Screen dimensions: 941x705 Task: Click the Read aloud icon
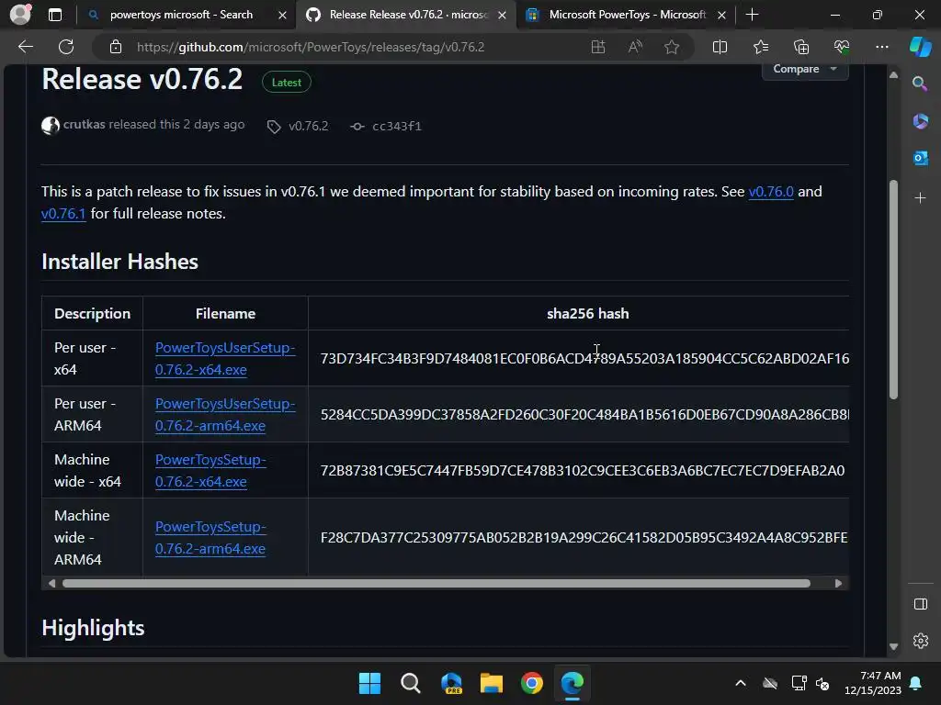tap(635, 47)
